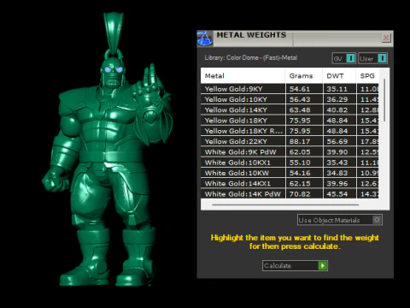Select the White Gold:14K PdW row
Viewport: 410px width, 308px height.
tap(290, 194)
